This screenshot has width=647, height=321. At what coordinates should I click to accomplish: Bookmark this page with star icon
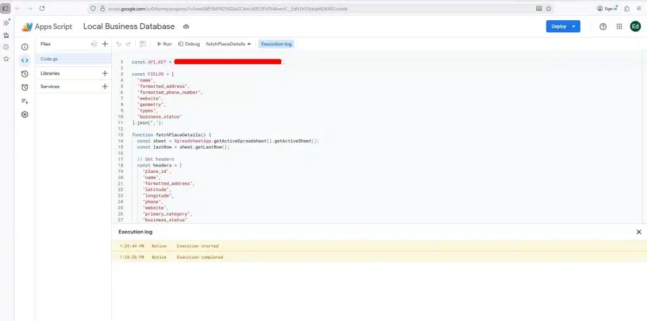click(548, 8)
